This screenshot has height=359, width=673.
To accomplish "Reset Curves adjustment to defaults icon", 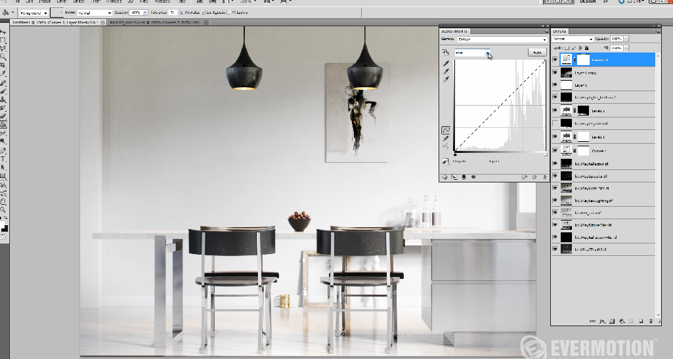I will pyautogui.click(x=534, y=177).
